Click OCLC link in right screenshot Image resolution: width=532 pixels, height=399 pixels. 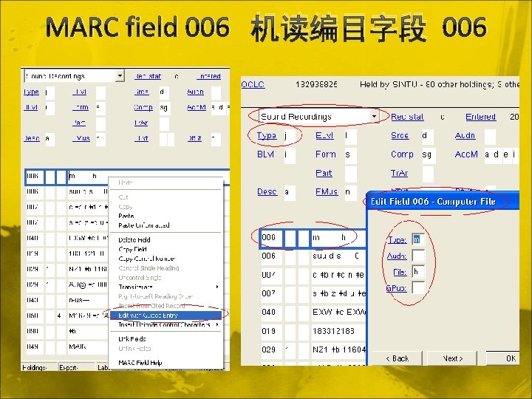coord(253,84)
